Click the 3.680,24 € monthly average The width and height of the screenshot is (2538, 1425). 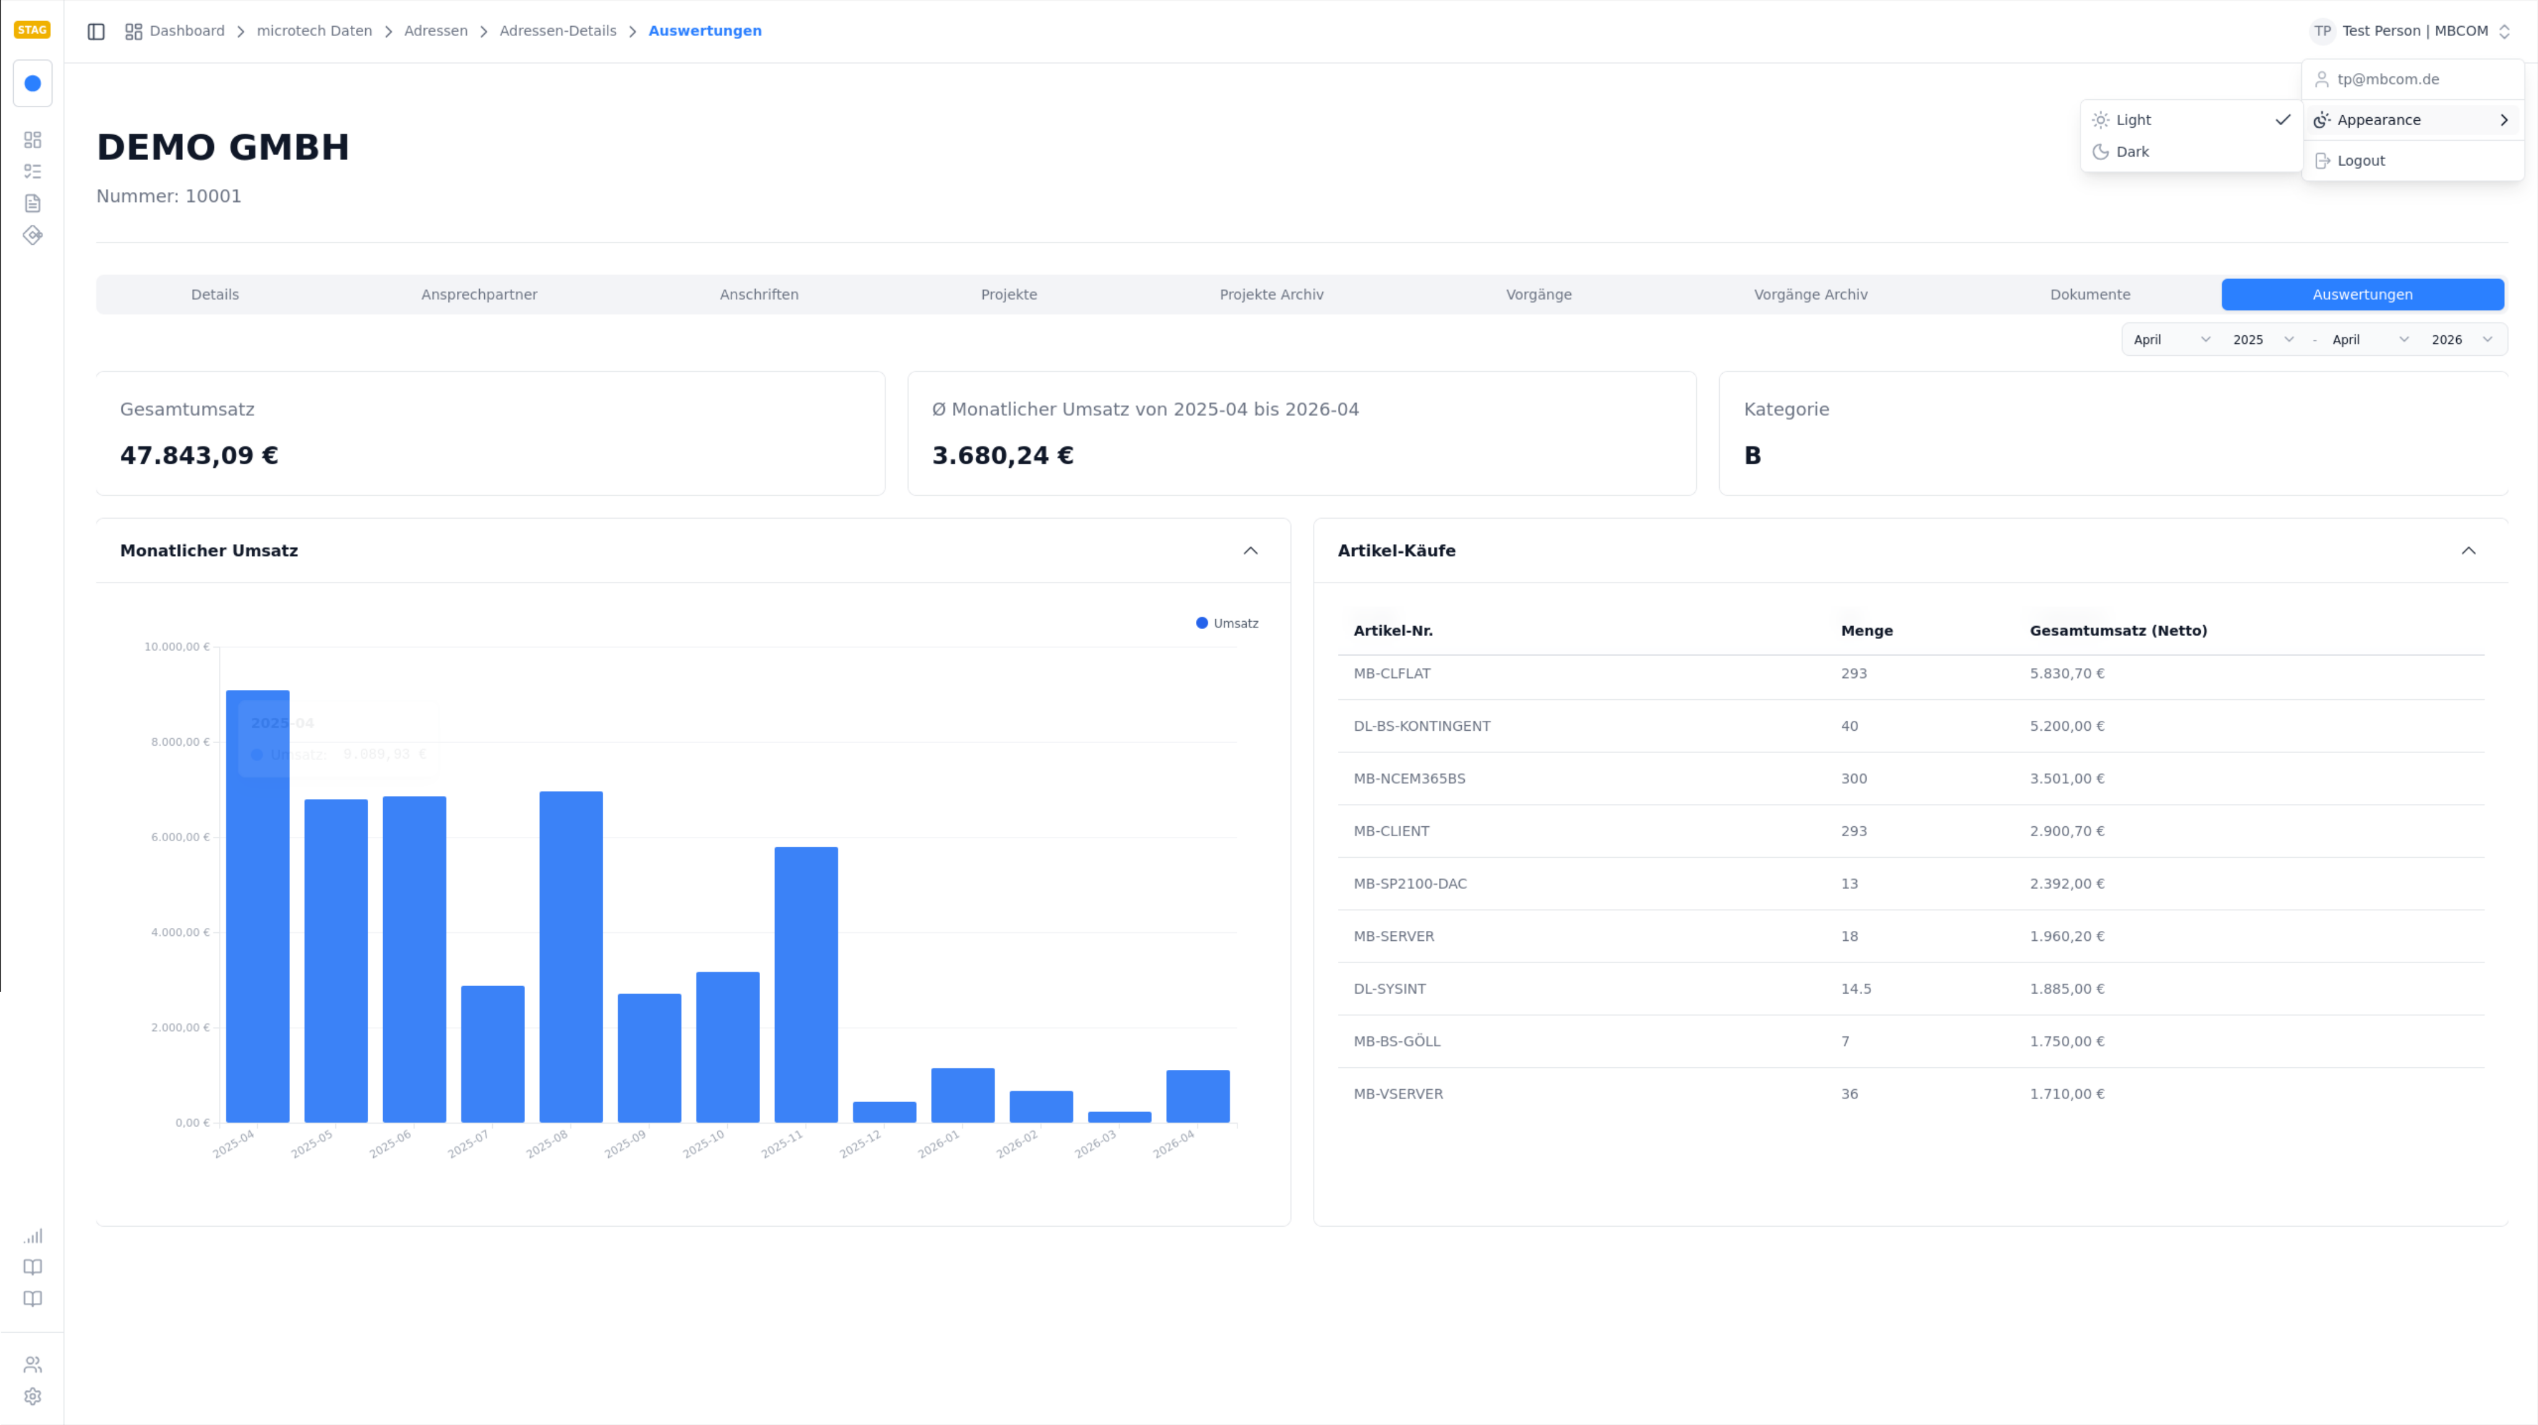pos(1003,456)
